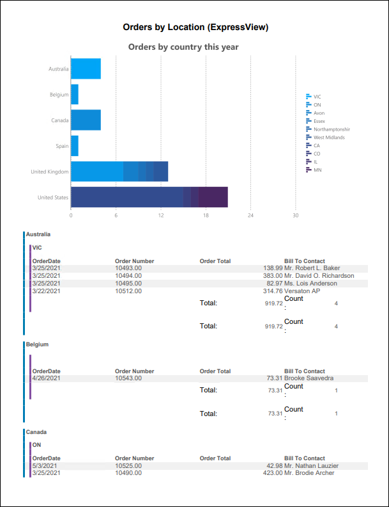Click order total 138.99
Image resolution: width=389 pixels, height=507 pixels.
click(x=273, y=268)
